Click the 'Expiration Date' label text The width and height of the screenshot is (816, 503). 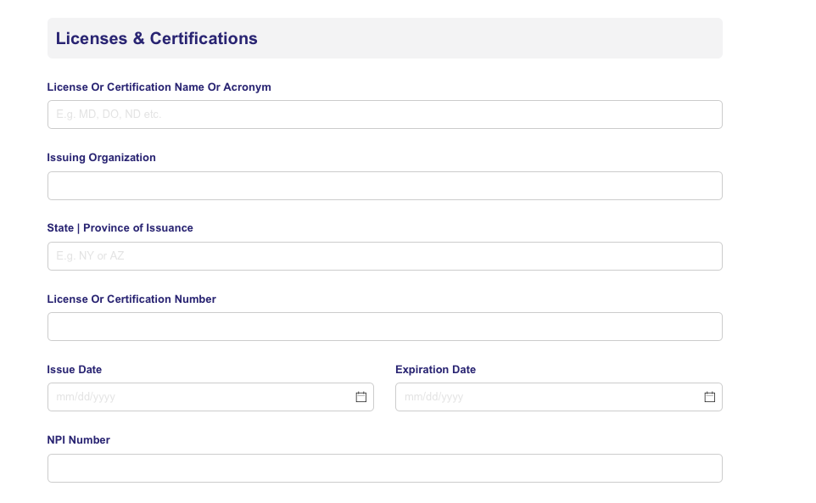click(435, 369)
